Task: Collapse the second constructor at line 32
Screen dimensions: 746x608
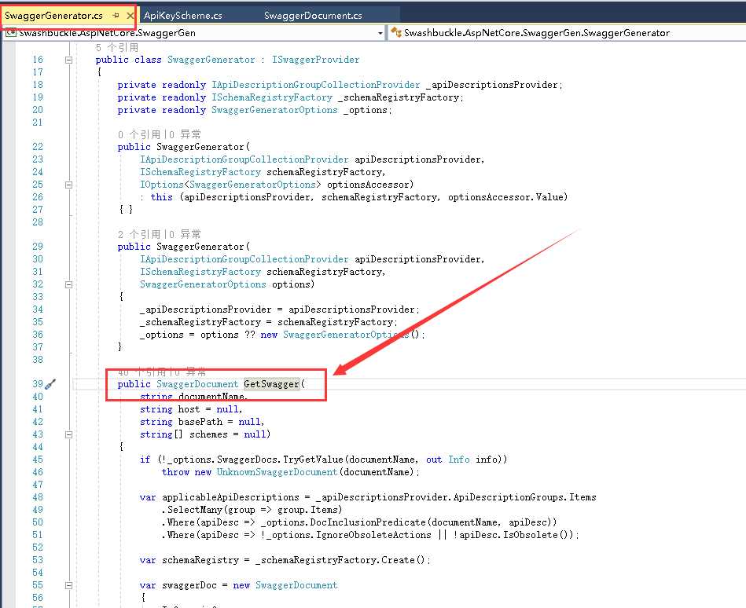Action: (68, 284)
